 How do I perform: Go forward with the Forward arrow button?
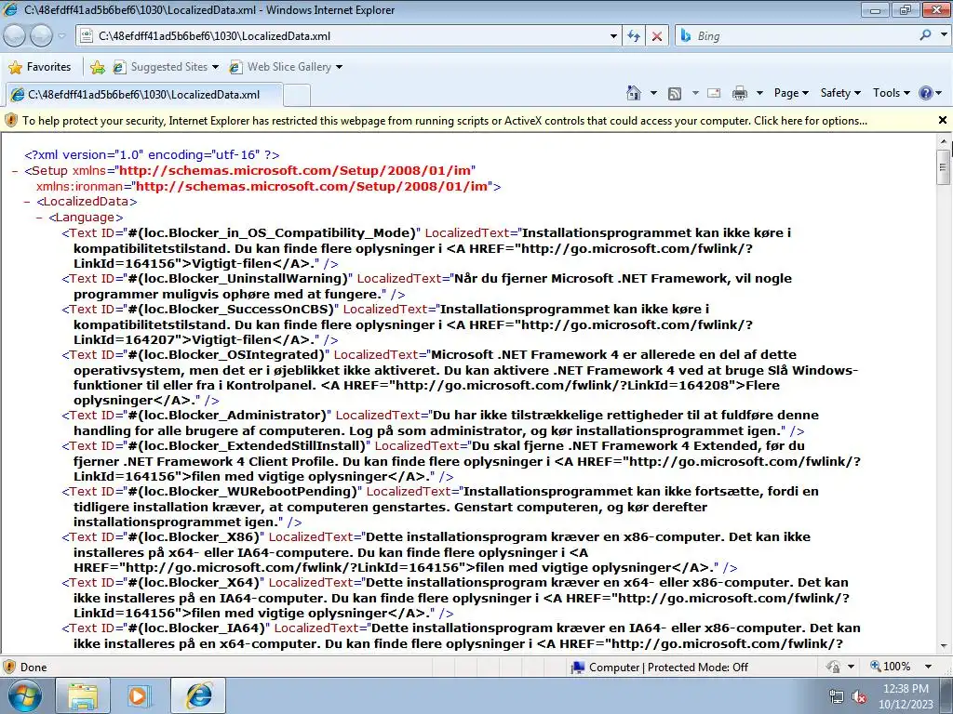[41, 36]
